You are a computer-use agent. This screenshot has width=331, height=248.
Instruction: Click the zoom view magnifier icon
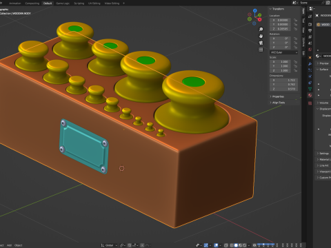click(x=261, y=29)
